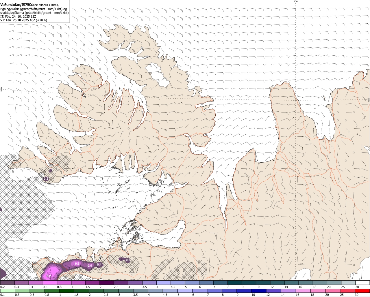Image resolution: width=370 pixels, height=297 pixels.
Task: Click the 20W longitude label
Action: pyautogui.click(x=295, y=1)
